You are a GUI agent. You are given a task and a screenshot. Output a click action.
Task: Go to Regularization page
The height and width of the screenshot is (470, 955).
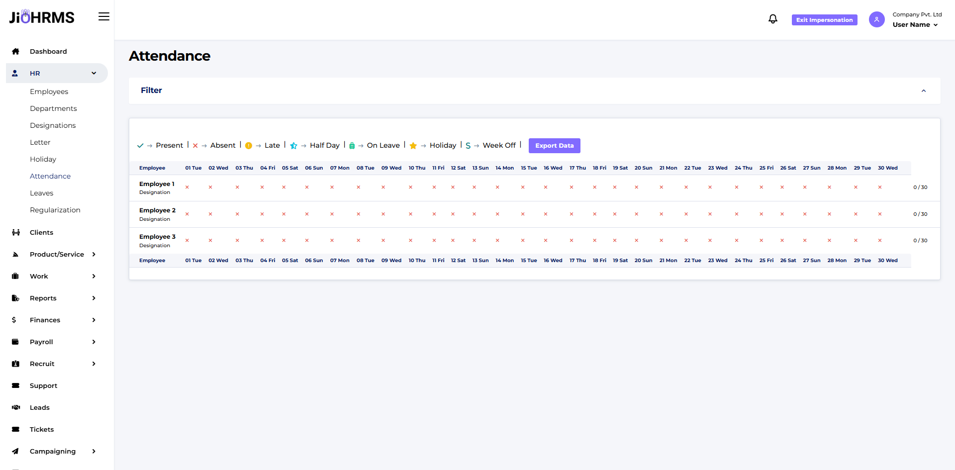(55, 210)
